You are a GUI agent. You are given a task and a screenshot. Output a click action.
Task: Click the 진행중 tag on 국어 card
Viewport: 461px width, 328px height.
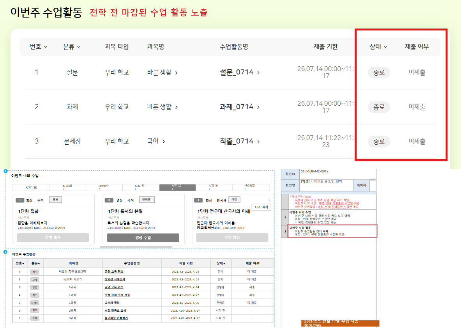147,199
